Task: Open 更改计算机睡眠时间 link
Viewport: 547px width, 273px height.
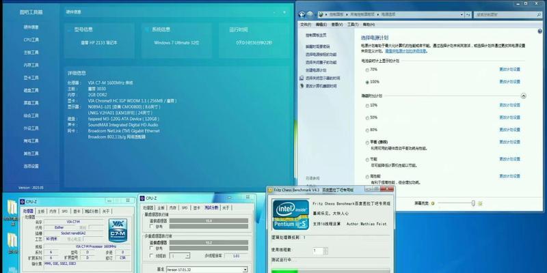Action: [321, 86]
